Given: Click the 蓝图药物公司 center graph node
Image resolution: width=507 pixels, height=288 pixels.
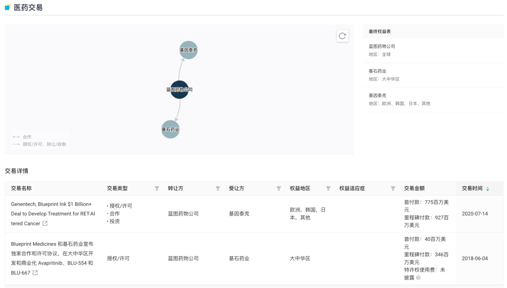Looking at the screenshot, I should click(x=179, y=89).
